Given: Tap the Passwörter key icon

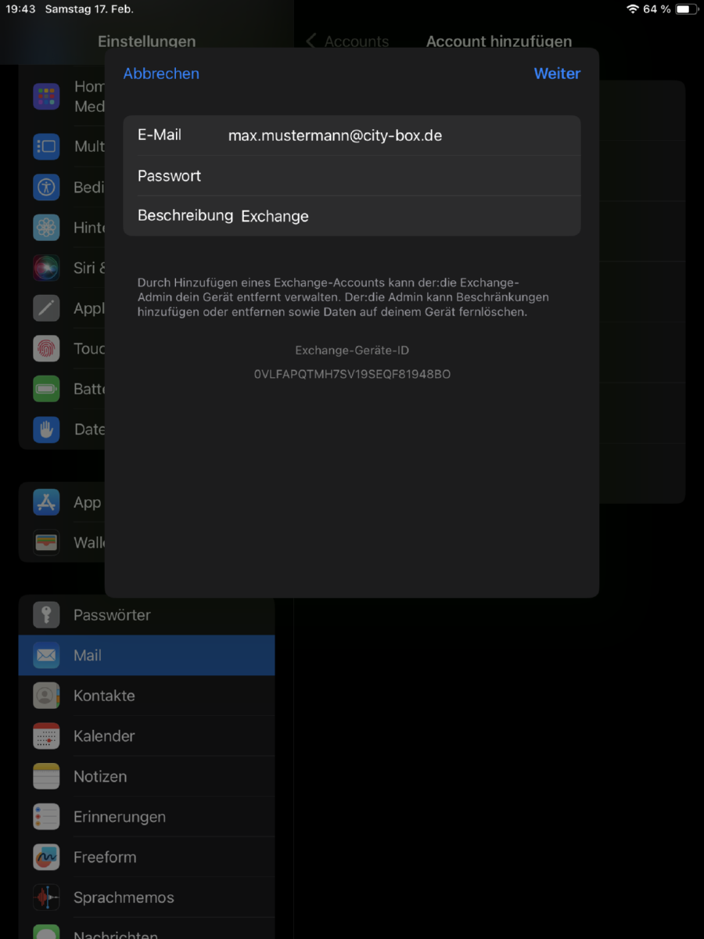Looking at the screenshot, I should [x=46, y=615].
